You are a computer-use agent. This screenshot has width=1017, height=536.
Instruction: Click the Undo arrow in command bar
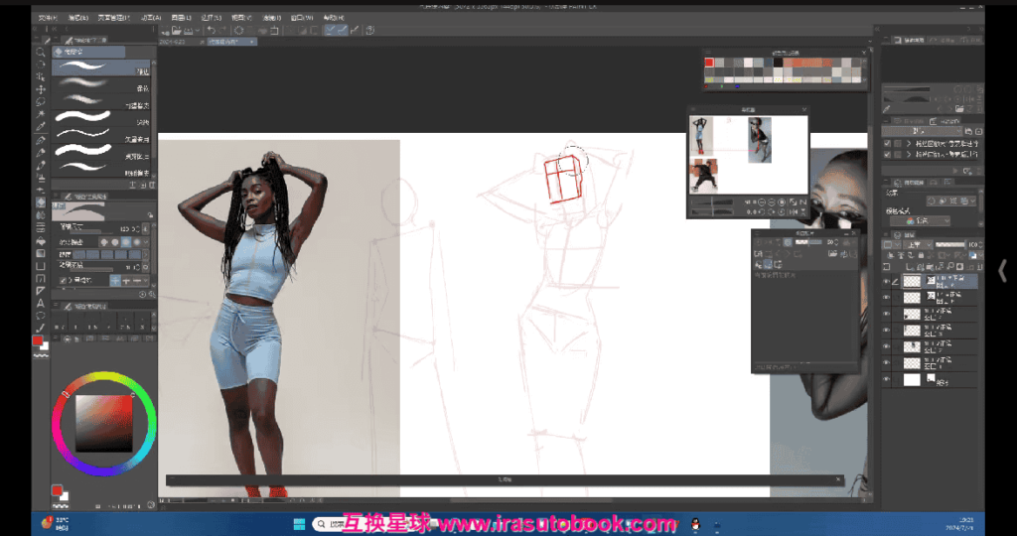pos(211,31)
